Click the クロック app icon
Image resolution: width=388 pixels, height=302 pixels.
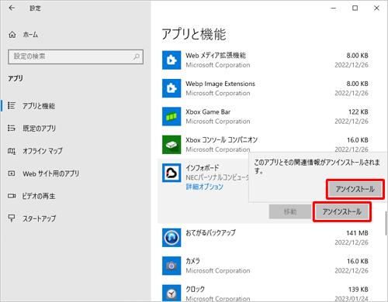point(171,293)
